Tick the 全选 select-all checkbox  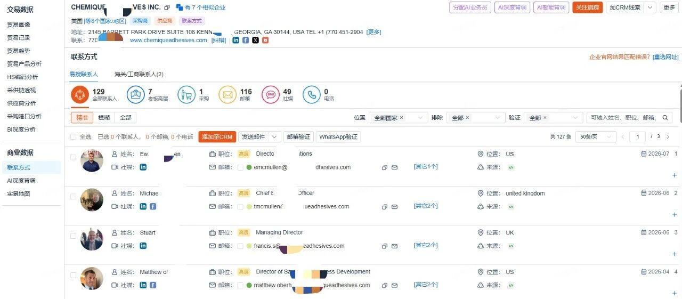click(x=74, y=137)
